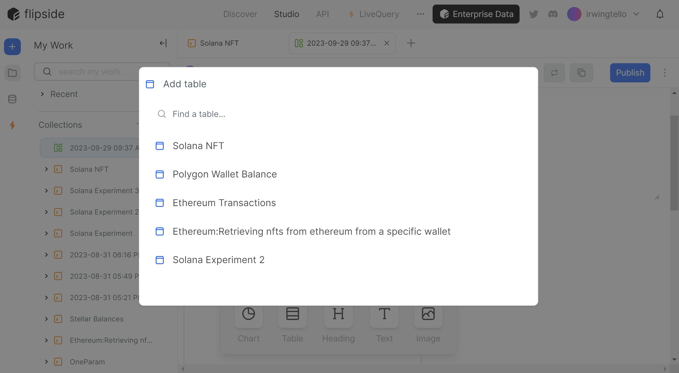Screen dimensions: 679x373
Task: Click the scroll-down arrow on right scrollbar
Action: [x=674, y=359]
